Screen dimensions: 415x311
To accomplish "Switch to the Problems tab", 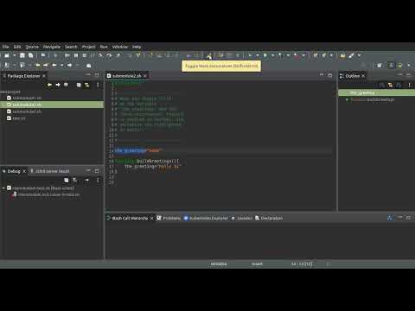I will coord(169,219).
